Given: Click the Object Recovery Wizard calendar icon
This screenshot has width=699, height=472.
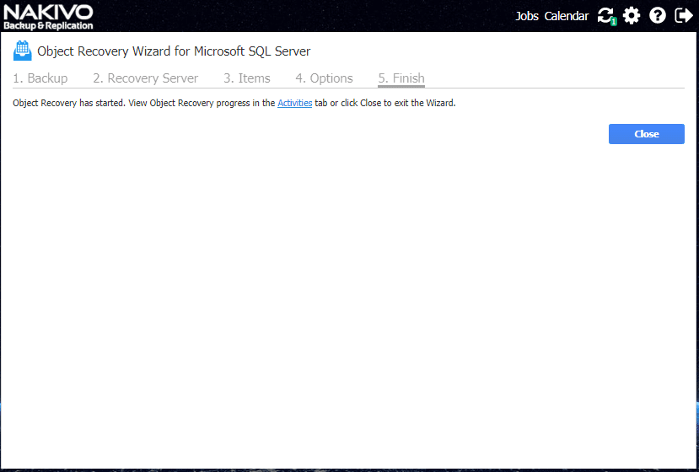Looking at the screenshot, I should [22, 51].
